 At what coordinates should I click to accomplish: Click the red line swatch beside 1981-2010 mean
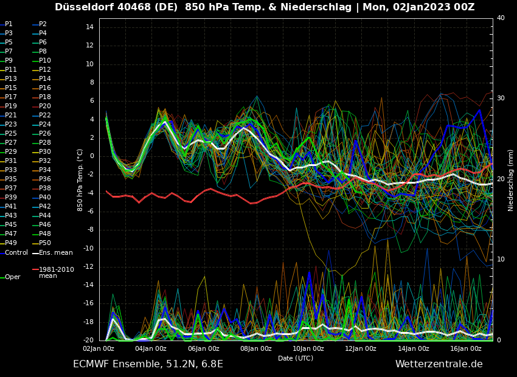click(x=35, y=269)
